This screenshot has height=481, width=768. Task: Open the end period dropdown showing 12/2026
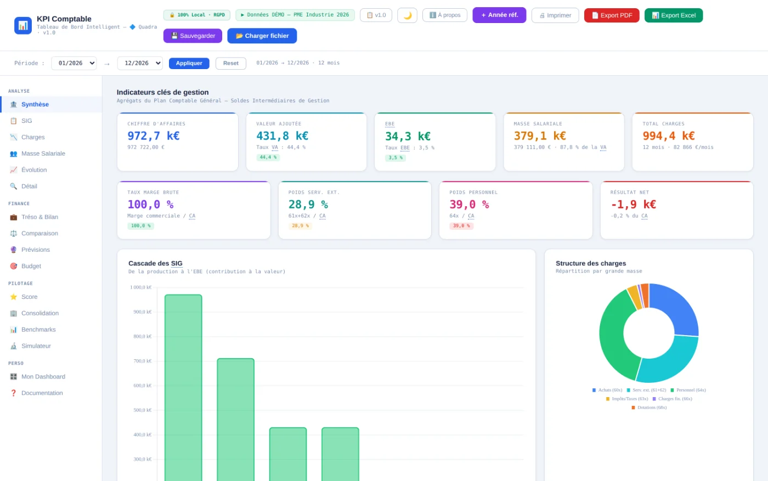(x=140, y=63)
